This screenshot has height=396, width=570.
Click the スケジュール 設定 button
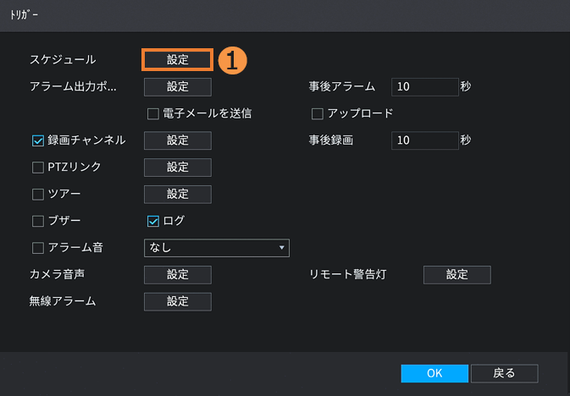coord(177,59)
